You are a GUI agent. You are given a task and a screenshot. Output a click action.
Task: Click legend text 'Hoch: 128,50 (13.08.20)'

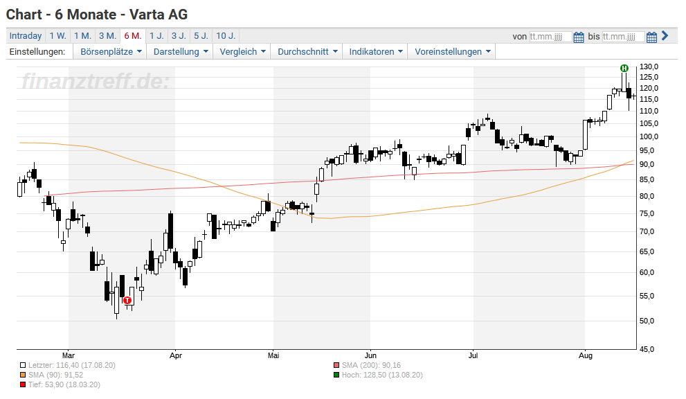[x=382, y=375]
